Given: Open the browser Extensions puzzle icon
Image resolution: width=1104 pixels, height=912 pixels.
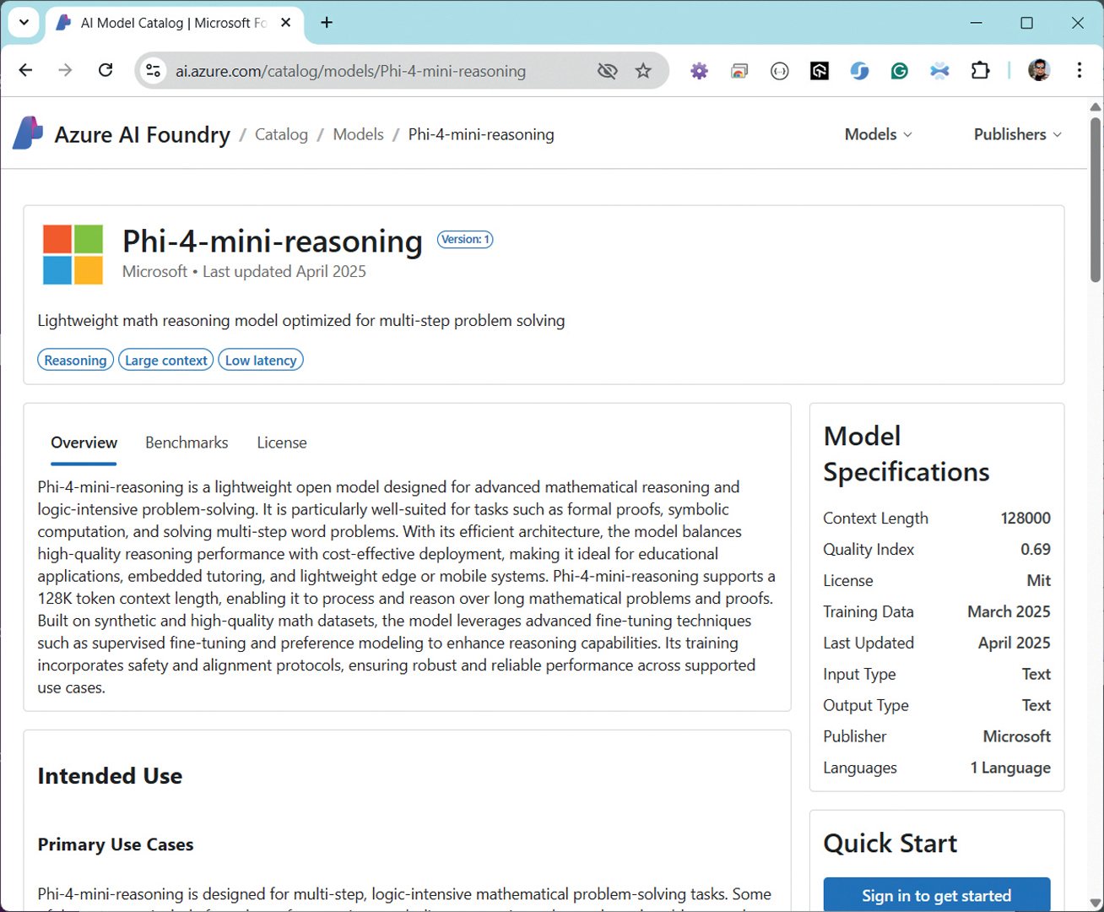Looking at the screenshot, I should tap(980, 71).
